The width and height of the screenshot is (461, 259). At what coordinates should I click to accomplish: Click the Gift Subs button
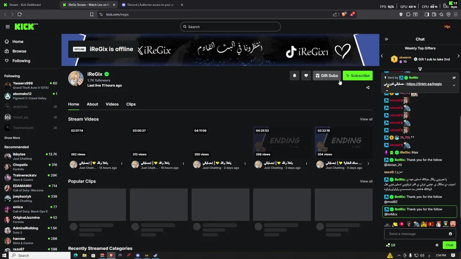[327, 76]
